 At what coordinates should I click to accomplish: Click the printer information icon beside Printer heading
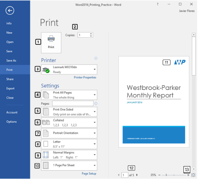[x=96, y=58]
